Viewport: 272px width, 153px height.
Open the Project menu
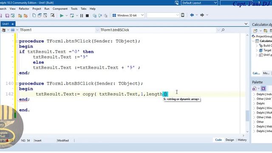tap(37, 8)
